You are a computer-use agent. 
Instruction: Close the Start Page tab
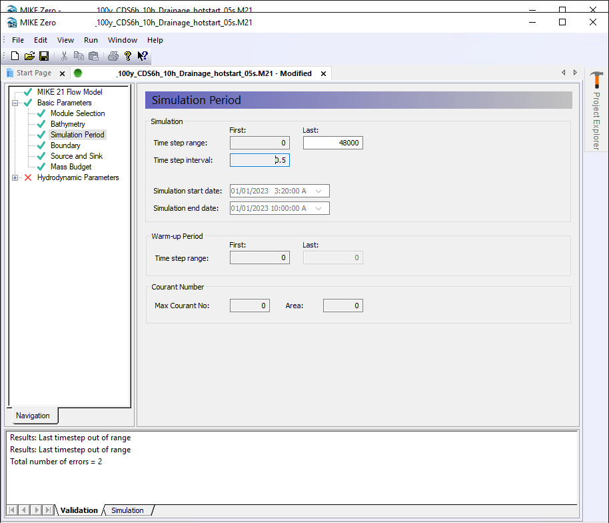point(61,73)
